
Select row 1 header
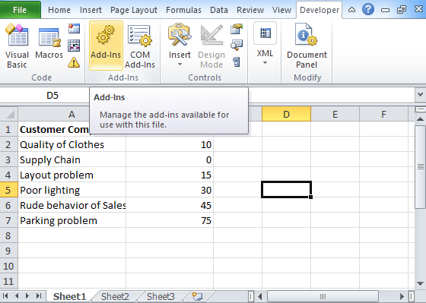pyautogui.click(x=8, y=129)
